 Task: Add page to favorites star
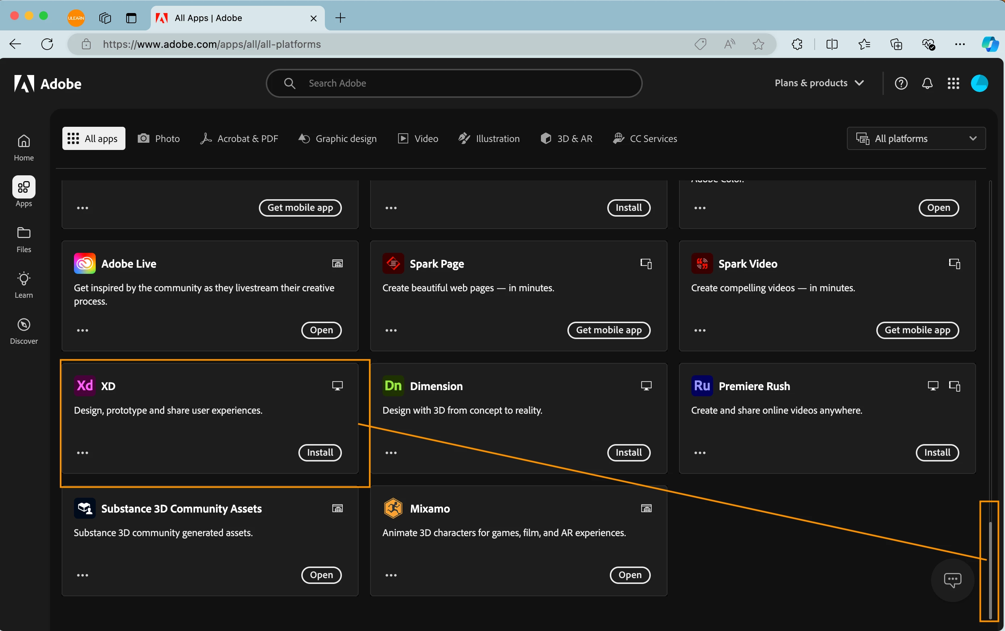click(758, 44)
